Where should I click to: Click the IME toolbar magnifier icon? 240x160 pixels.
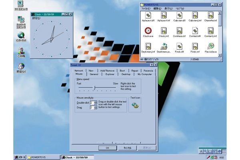(x=206, y=152)
